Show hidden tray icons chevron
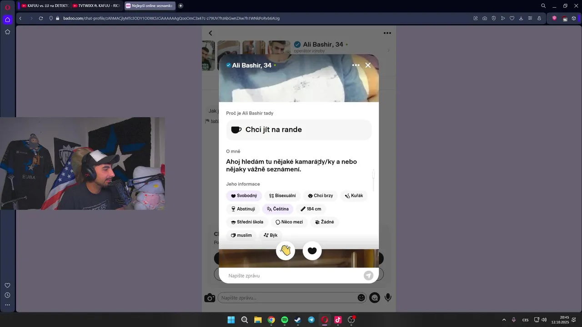Screen dimensions: 582x327 point(504,320)
